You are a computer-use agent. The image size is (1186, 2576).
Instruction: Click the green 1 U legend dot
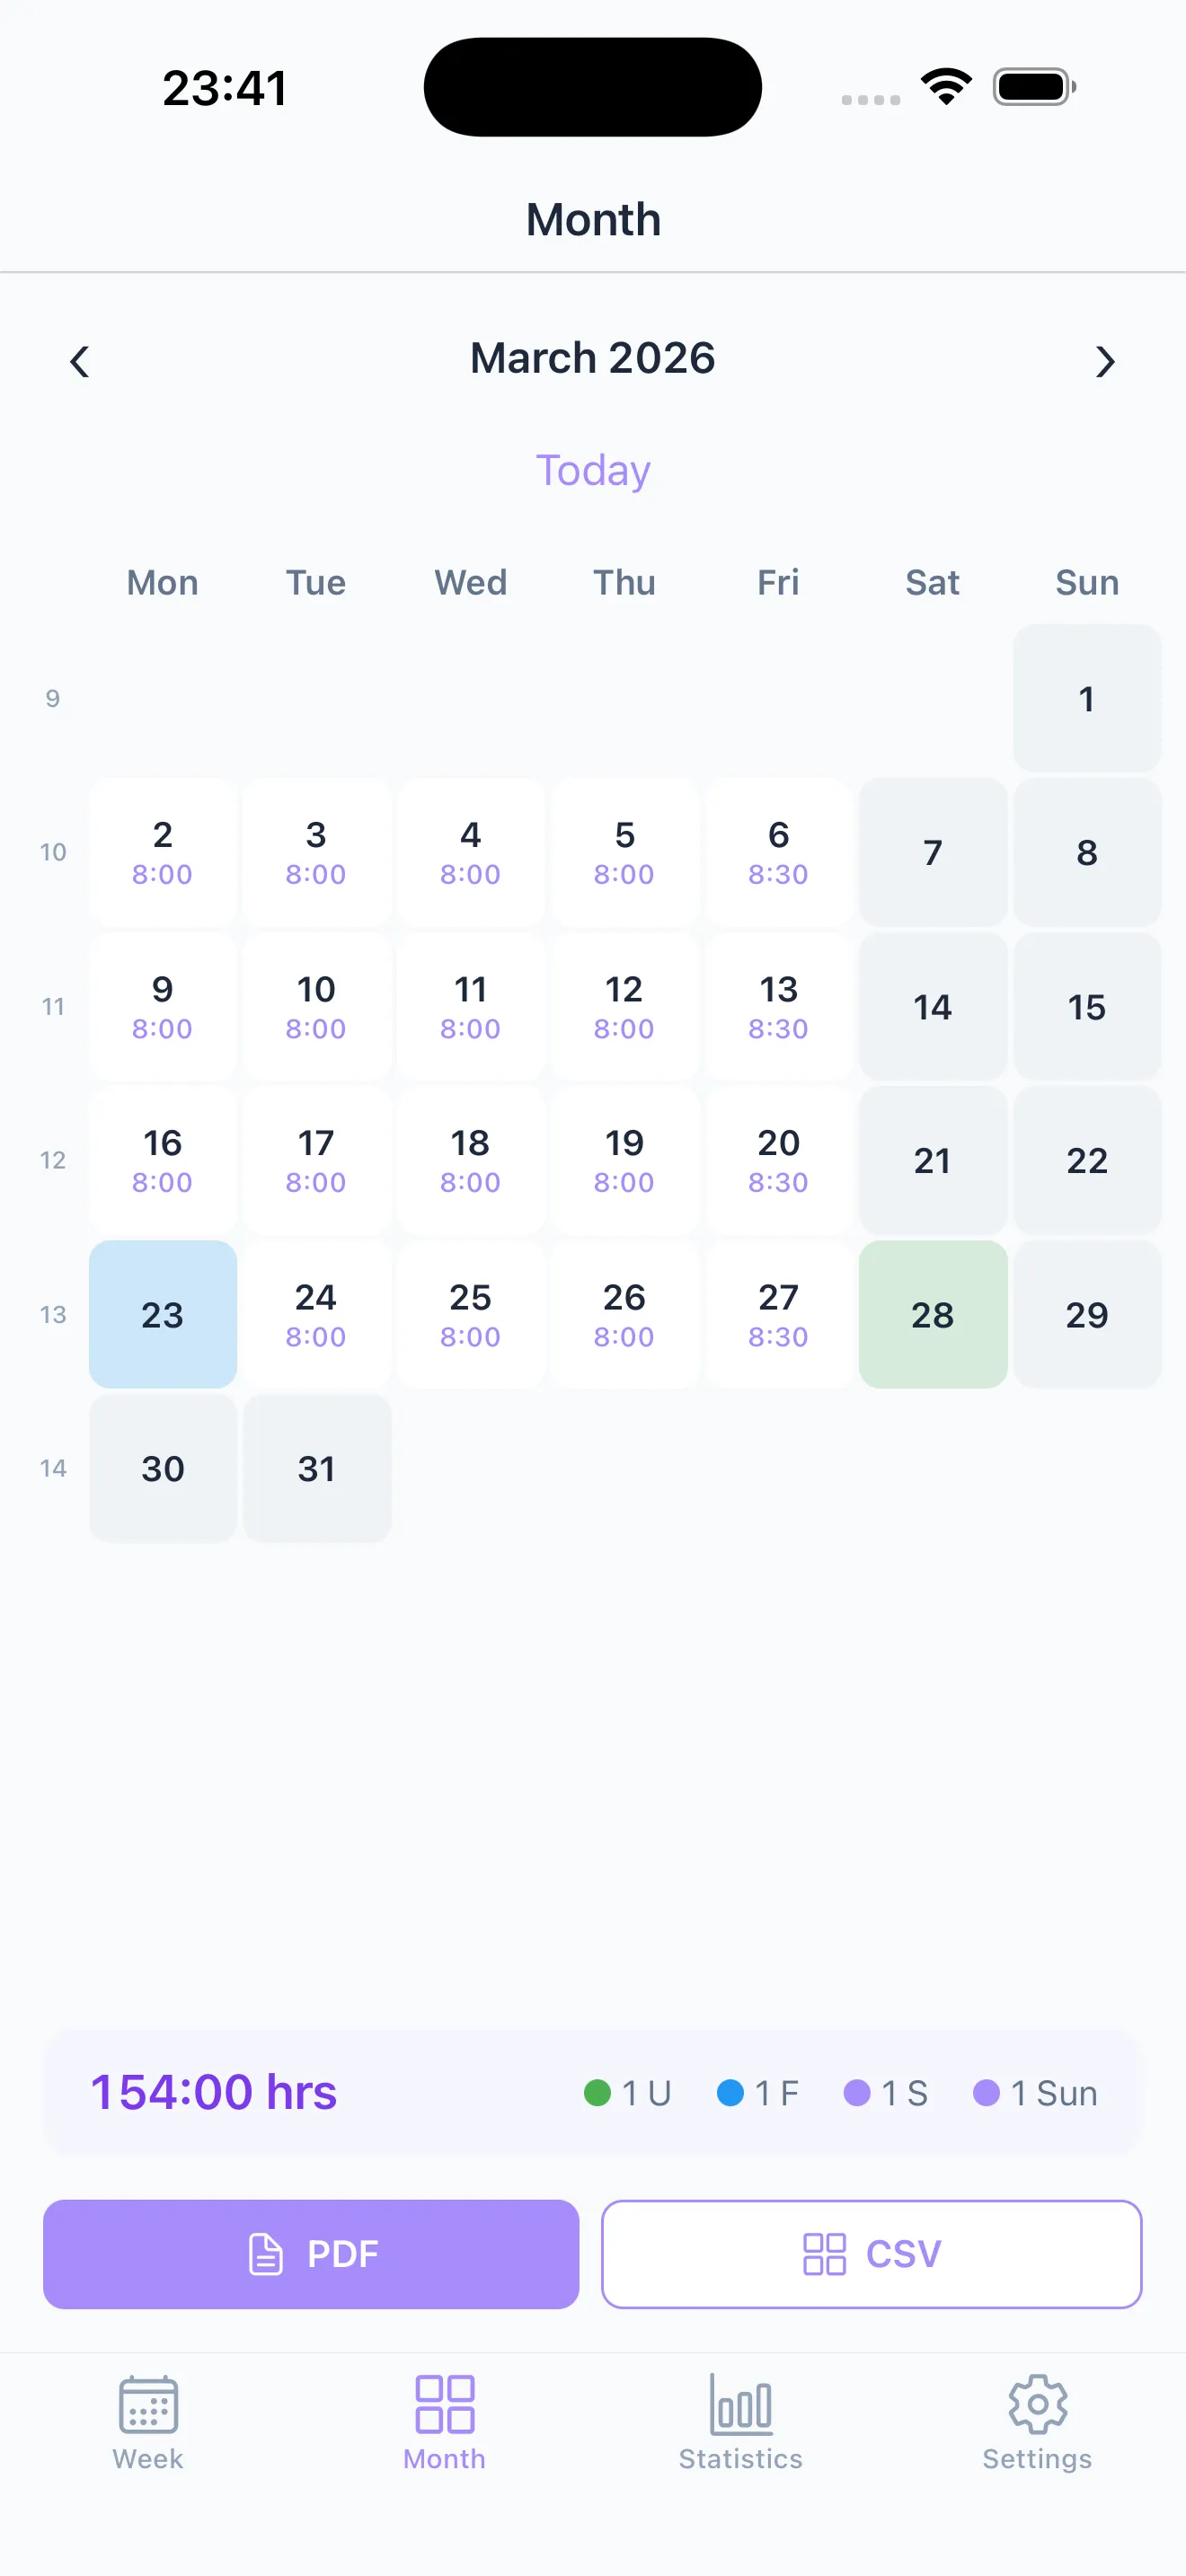point(597,2093)
